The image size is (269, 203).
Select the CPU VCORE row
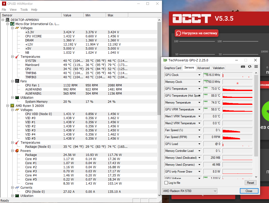pyautogui.click(x=79, y=36)
